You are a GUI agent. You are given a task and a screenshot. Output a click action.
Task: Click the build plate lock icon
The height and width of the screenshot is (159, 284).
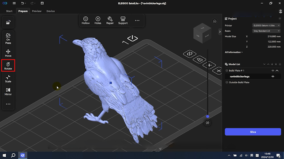(200, 60)
